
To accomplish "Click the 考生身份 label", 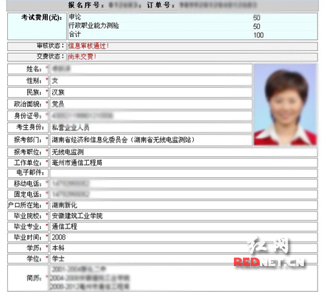I will (30, 127).
